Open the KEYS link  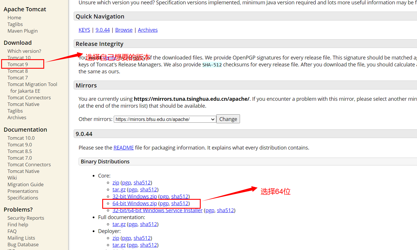(x=84, y=30)
